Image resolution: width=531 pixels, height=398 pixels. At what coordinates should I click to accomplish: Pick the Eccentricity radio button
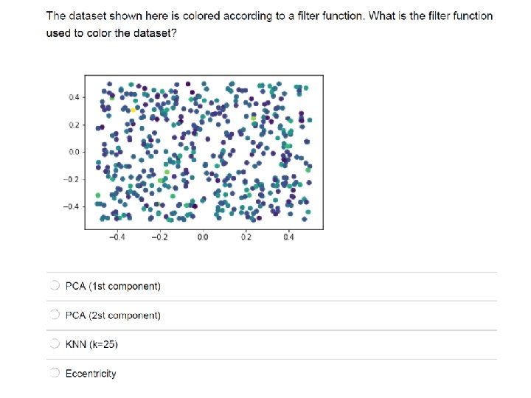[55, 373]
